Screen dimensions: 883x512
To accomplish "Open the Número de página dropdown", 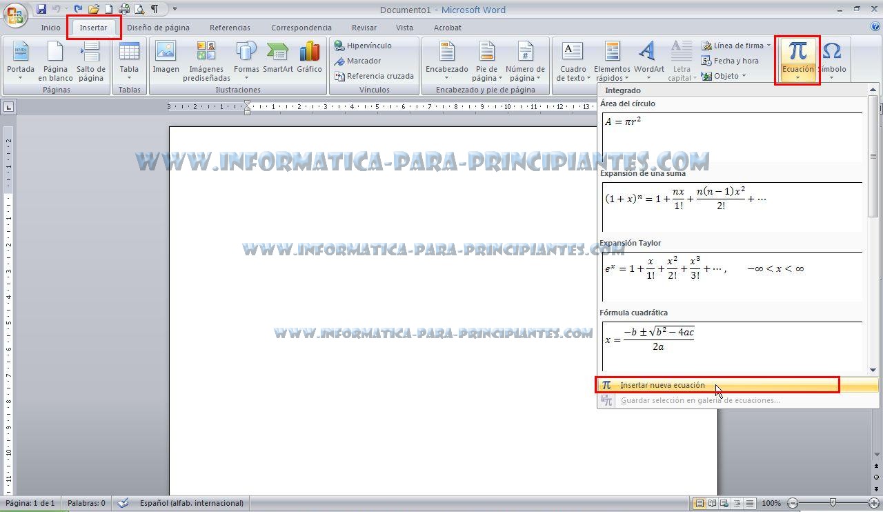I will click(526, 59).
